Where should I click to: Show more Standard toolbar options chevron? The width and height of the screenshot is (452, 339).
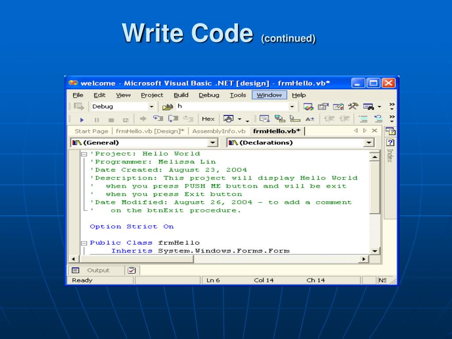tap(392, 106)
